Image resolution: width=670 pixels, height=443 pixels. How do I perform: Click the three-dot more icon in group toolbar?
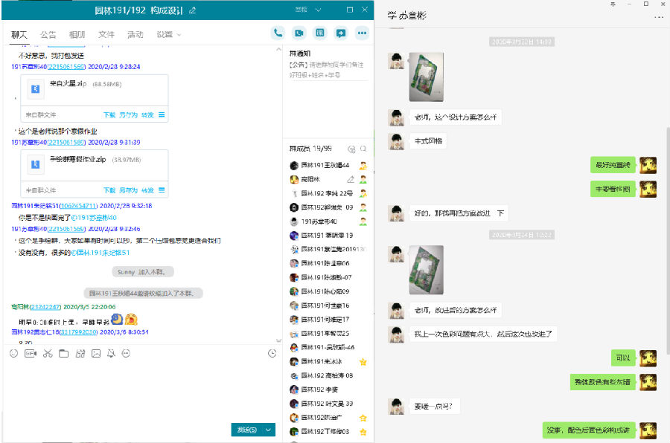pyautogui.click(x=362, y=33)
